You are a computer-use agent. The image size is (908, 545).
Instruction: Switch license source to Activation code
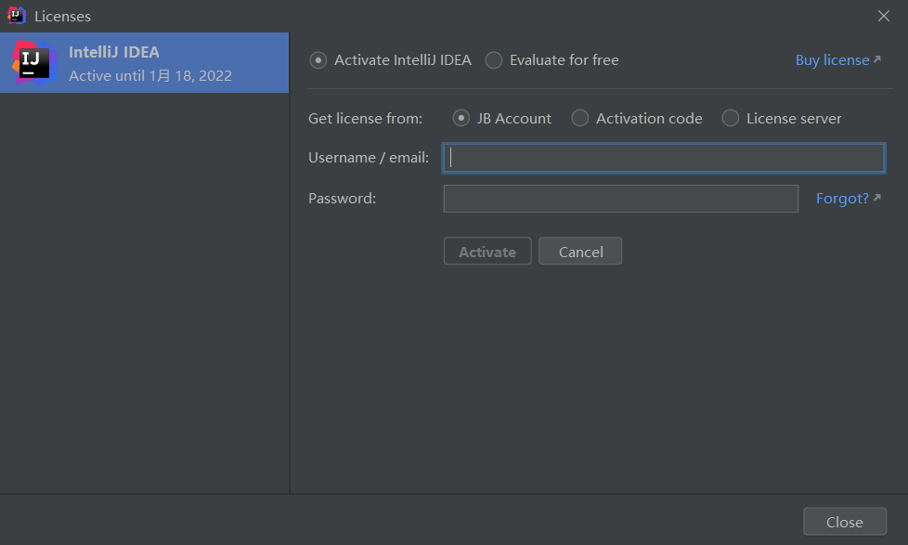click(636, 118)
